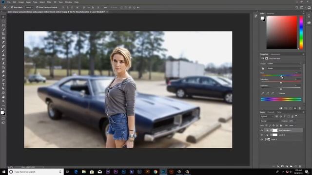
Task: Hide the bottom Layer 0 layer
Action: pyautogui.click(x=262, y=140)
